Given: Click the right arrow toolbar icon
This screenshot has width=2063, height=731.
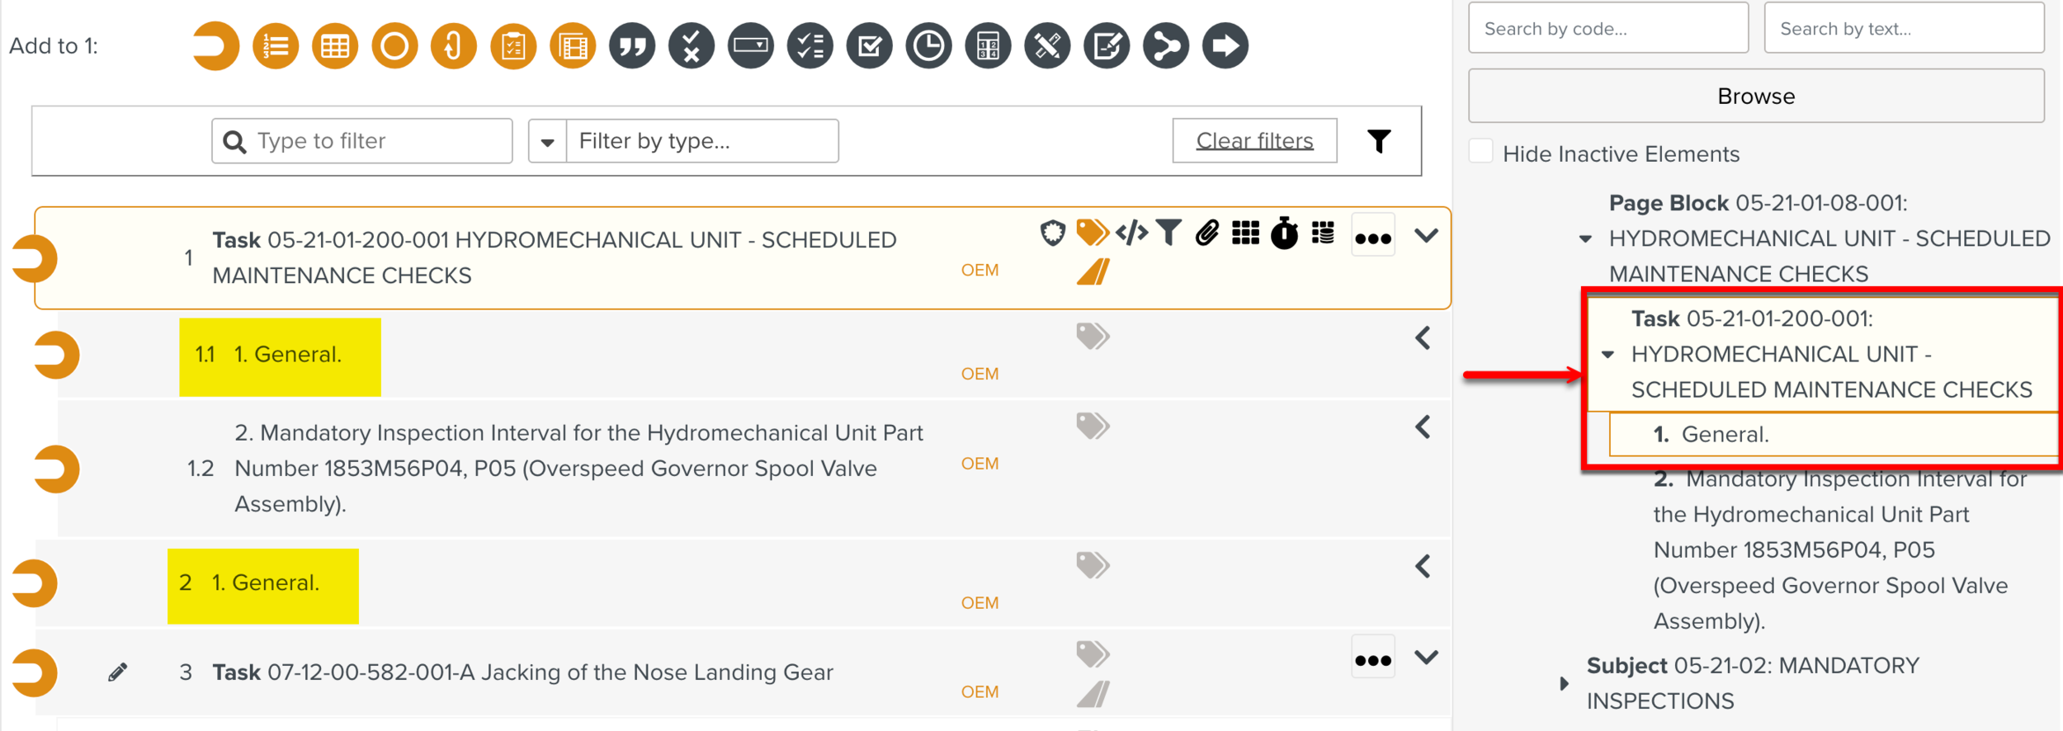Looking at the screenshot, I should 1225,46.
